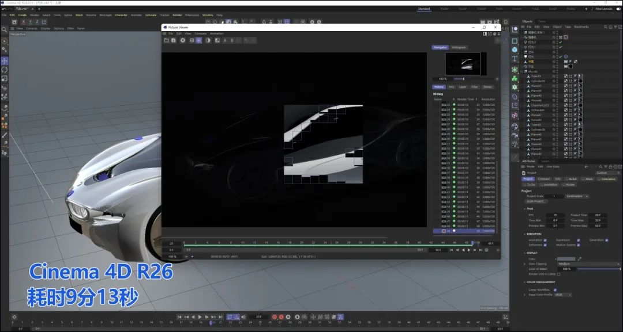Click the stop rendering icon in Picture Viewer
The width and height of the screenshot is (623, 332).
point(183,40)
